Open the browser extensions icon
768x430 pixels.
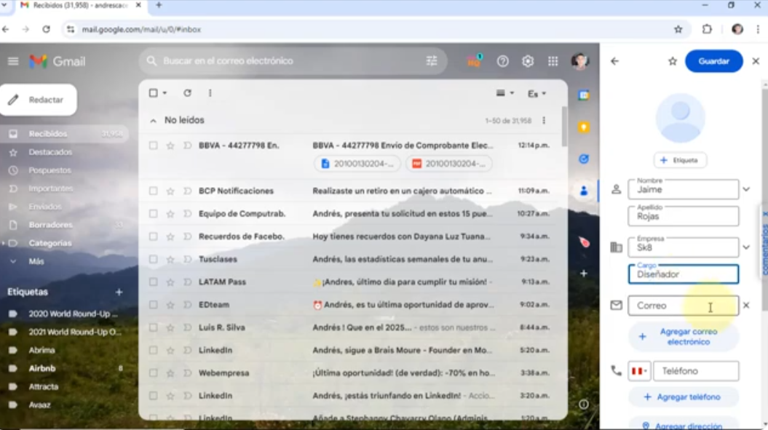pyautogui.click(x=707, y=29)
